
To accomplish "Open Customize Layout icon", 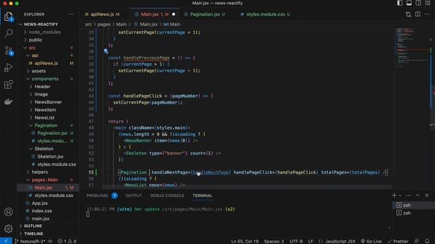I will click(428, 3).
